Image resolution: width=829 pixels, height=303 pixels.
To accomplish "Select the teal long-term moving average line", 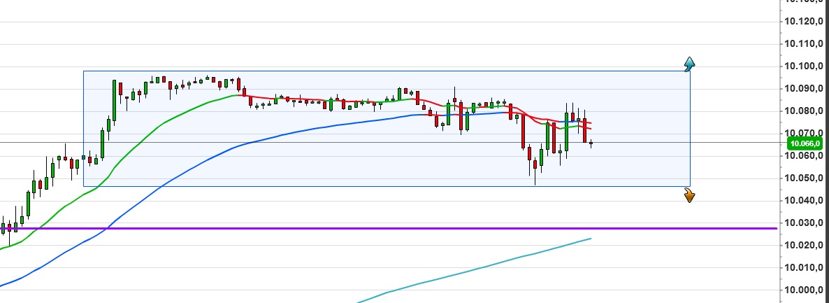I will [x=489, y=267].
